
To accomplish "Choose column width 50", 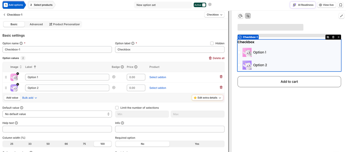I will click(x=48, y=144).
